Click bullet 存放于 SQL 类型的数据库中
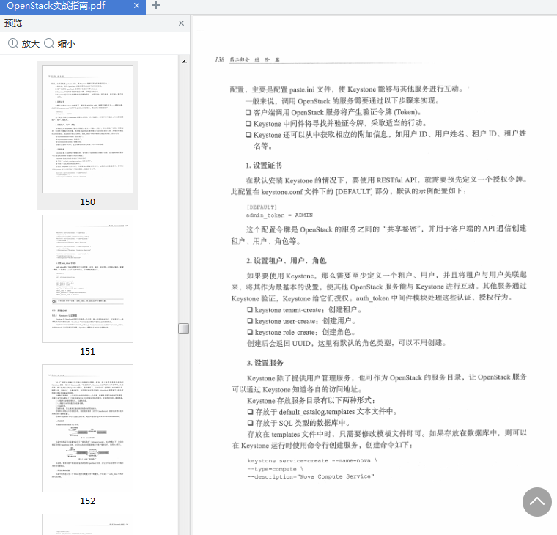This screenshot has width=557, height=535. tap(299, 423)
